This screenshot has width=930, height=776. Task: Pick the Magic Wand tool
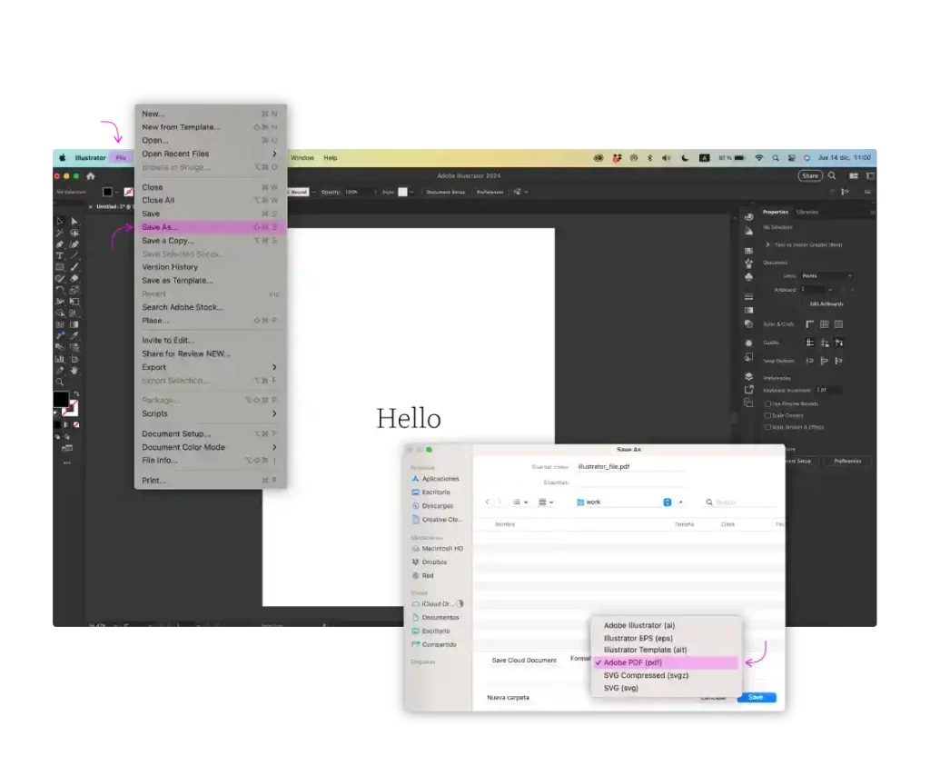[x=60, y=233]
